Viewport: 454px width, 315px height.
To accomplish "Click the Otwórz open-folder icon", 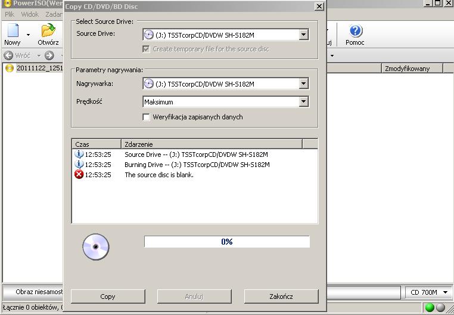I will [48, 30].
